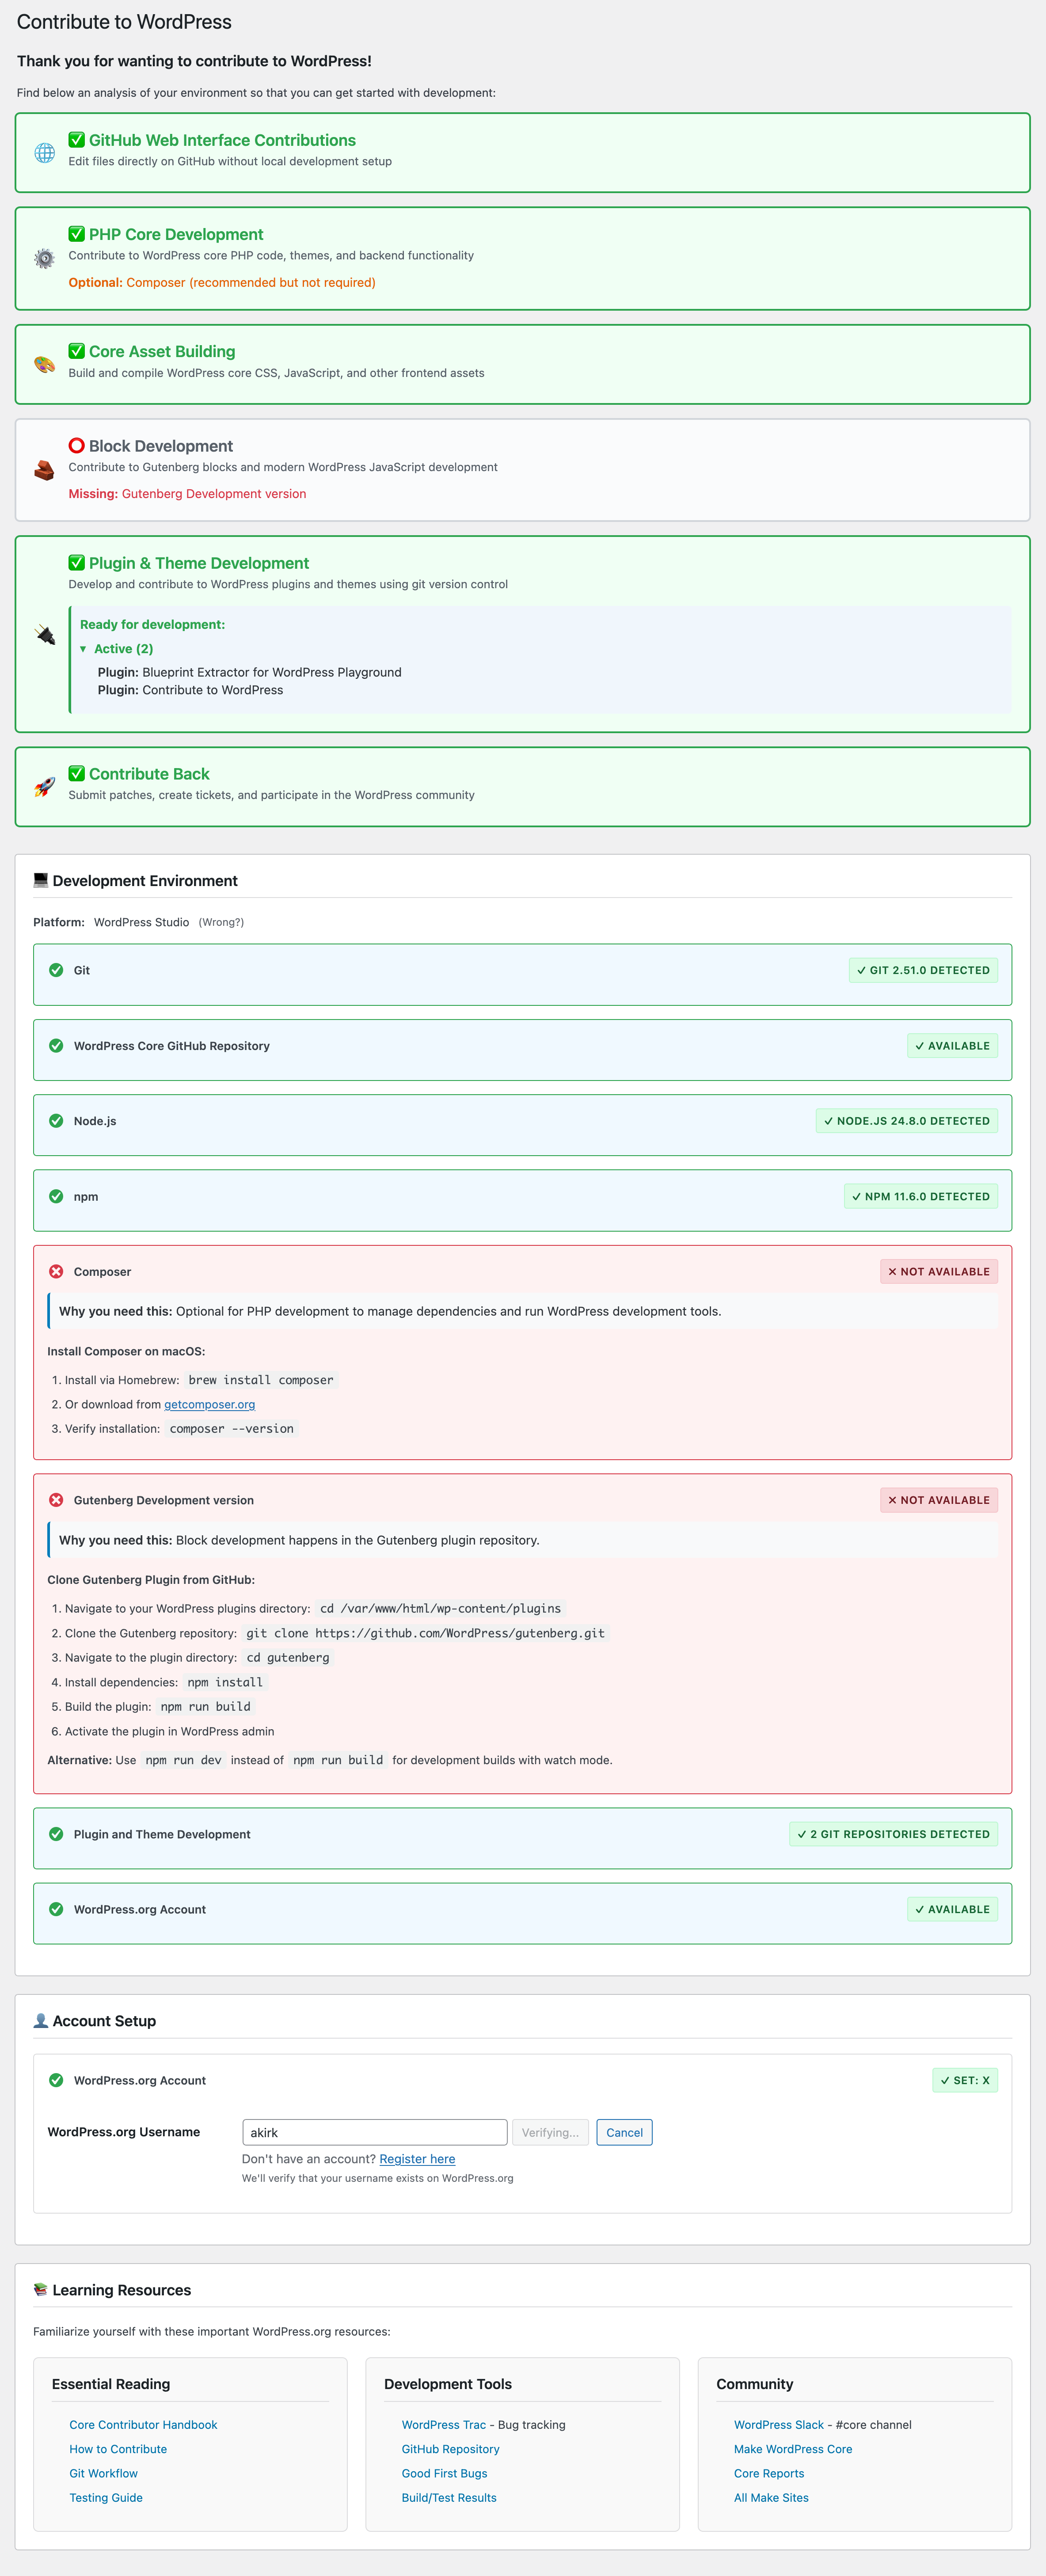Open the Core Contributor Handbook link
1046x2576 pixels.
click(143, 2425)
